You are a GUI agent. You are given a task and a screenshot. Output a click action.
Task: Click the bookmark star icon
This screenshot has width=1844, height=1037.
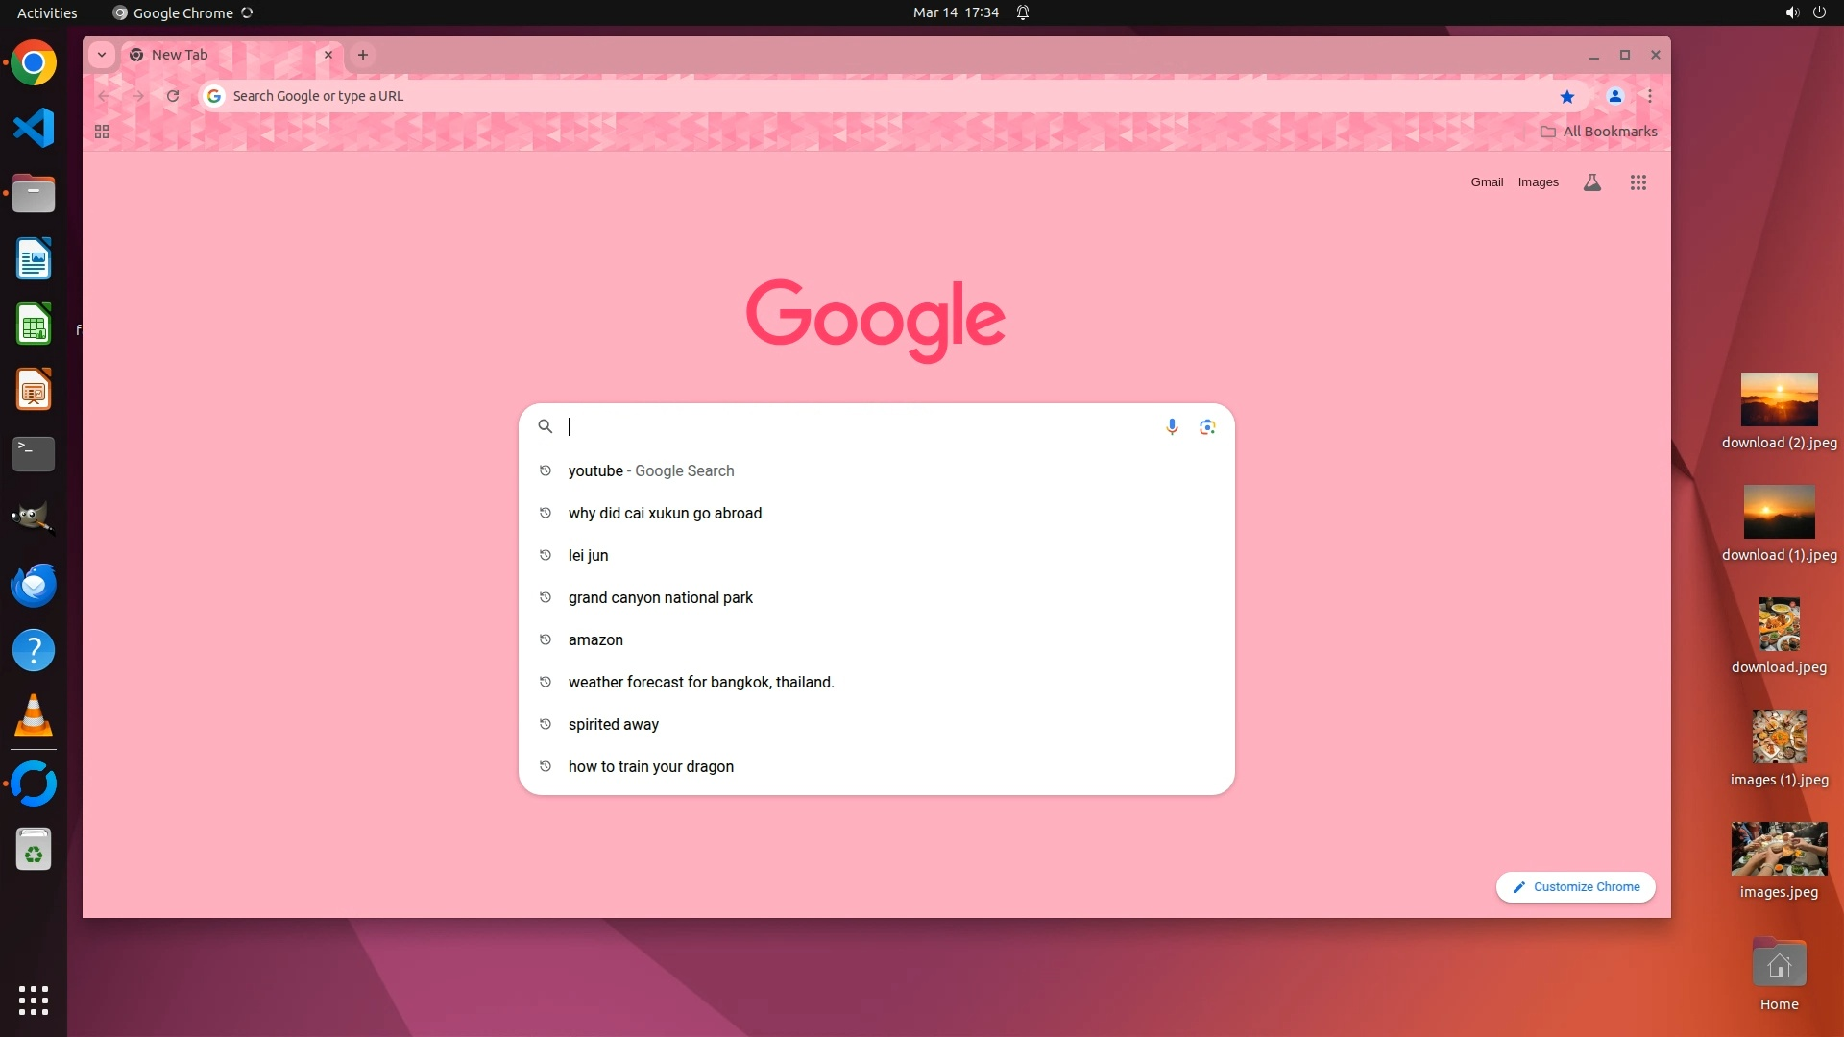[1567, 96]
